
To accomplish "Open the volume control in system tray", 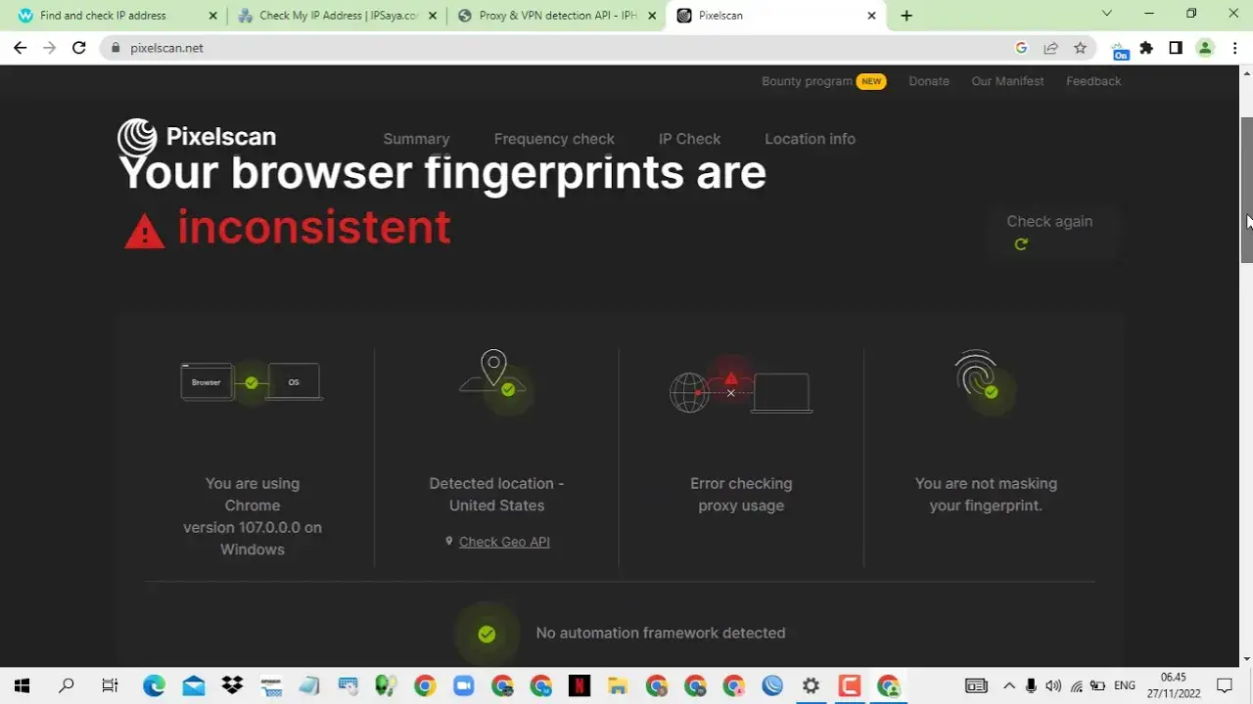I will pyautogui.click(x=1053, y=685).
